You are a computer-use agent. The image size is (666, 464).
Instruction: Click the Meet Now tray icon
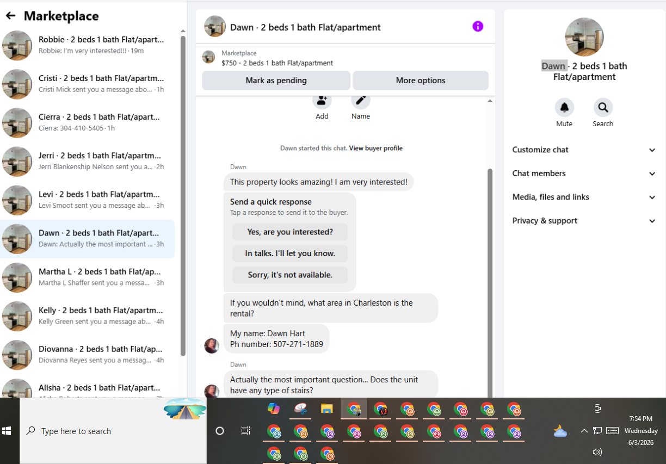[597, 409]
